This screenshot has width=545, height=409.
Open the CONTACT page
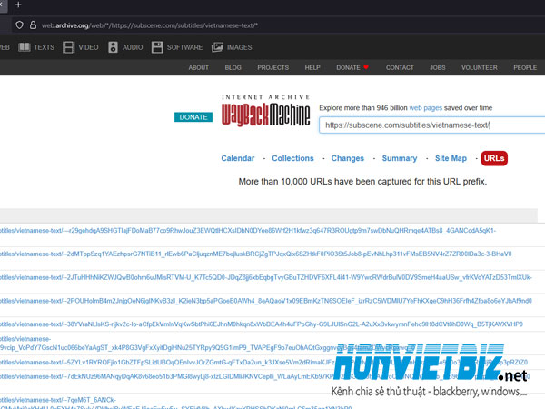tap(400, 67)
